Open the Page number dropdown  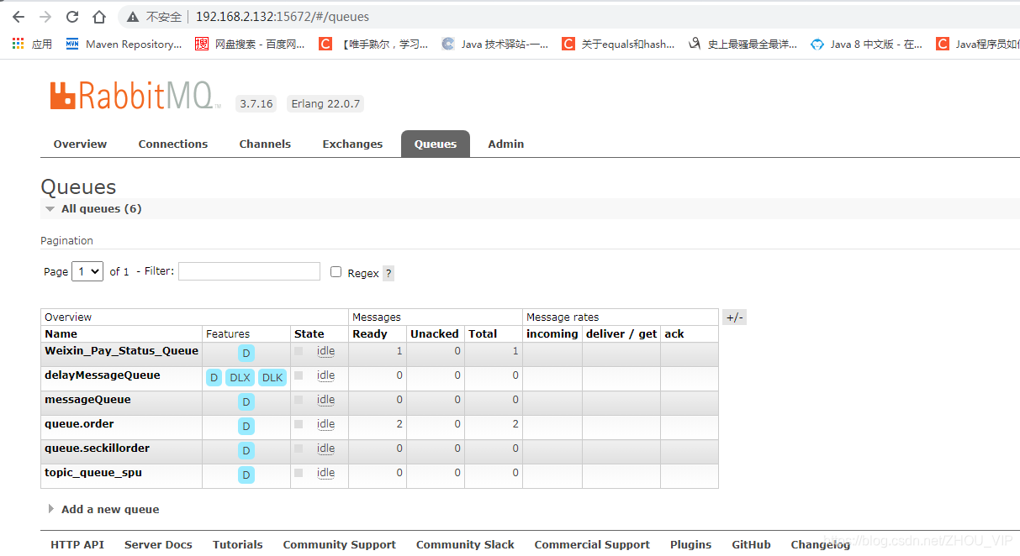(87, 271)
